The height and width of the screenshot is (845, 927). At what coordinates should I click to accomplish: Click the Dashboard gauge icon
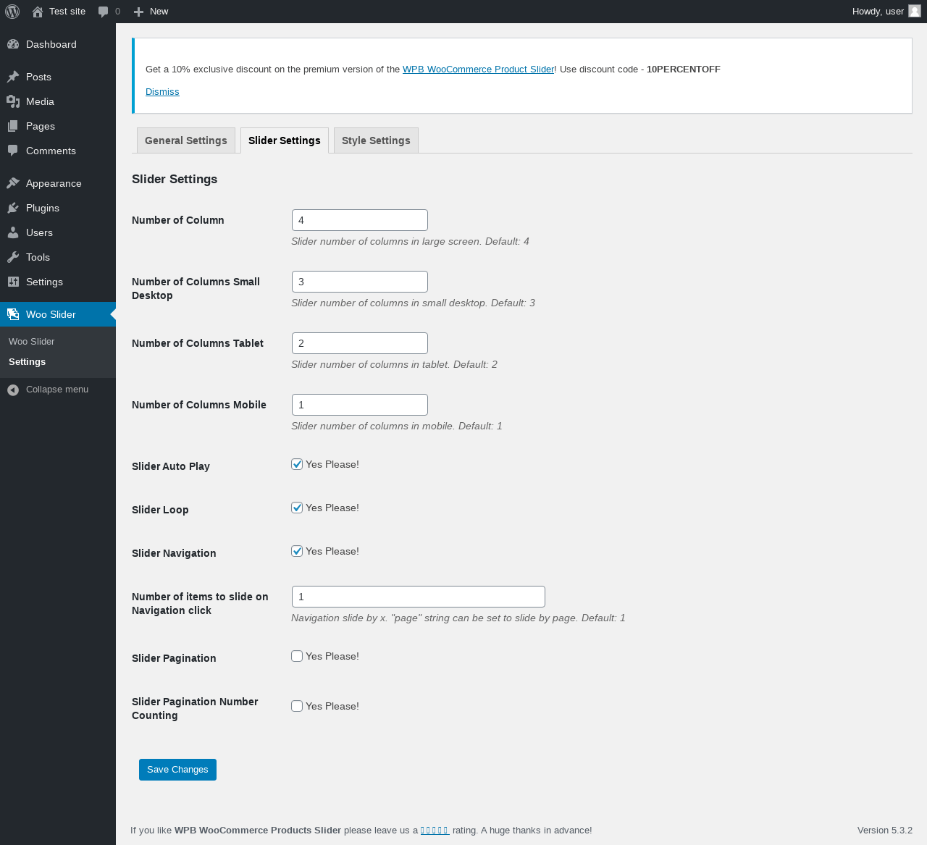13,44
